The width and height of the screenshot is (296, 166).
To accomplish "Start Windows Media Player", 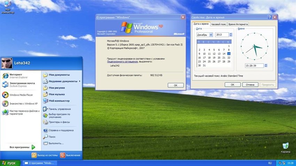I will pyautogui.click(x=18, y=95).
